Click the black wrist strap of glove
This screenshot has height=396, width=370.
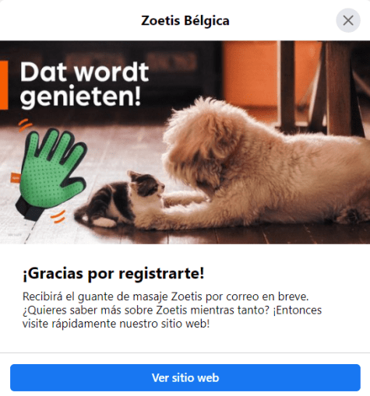pos(29,209)
